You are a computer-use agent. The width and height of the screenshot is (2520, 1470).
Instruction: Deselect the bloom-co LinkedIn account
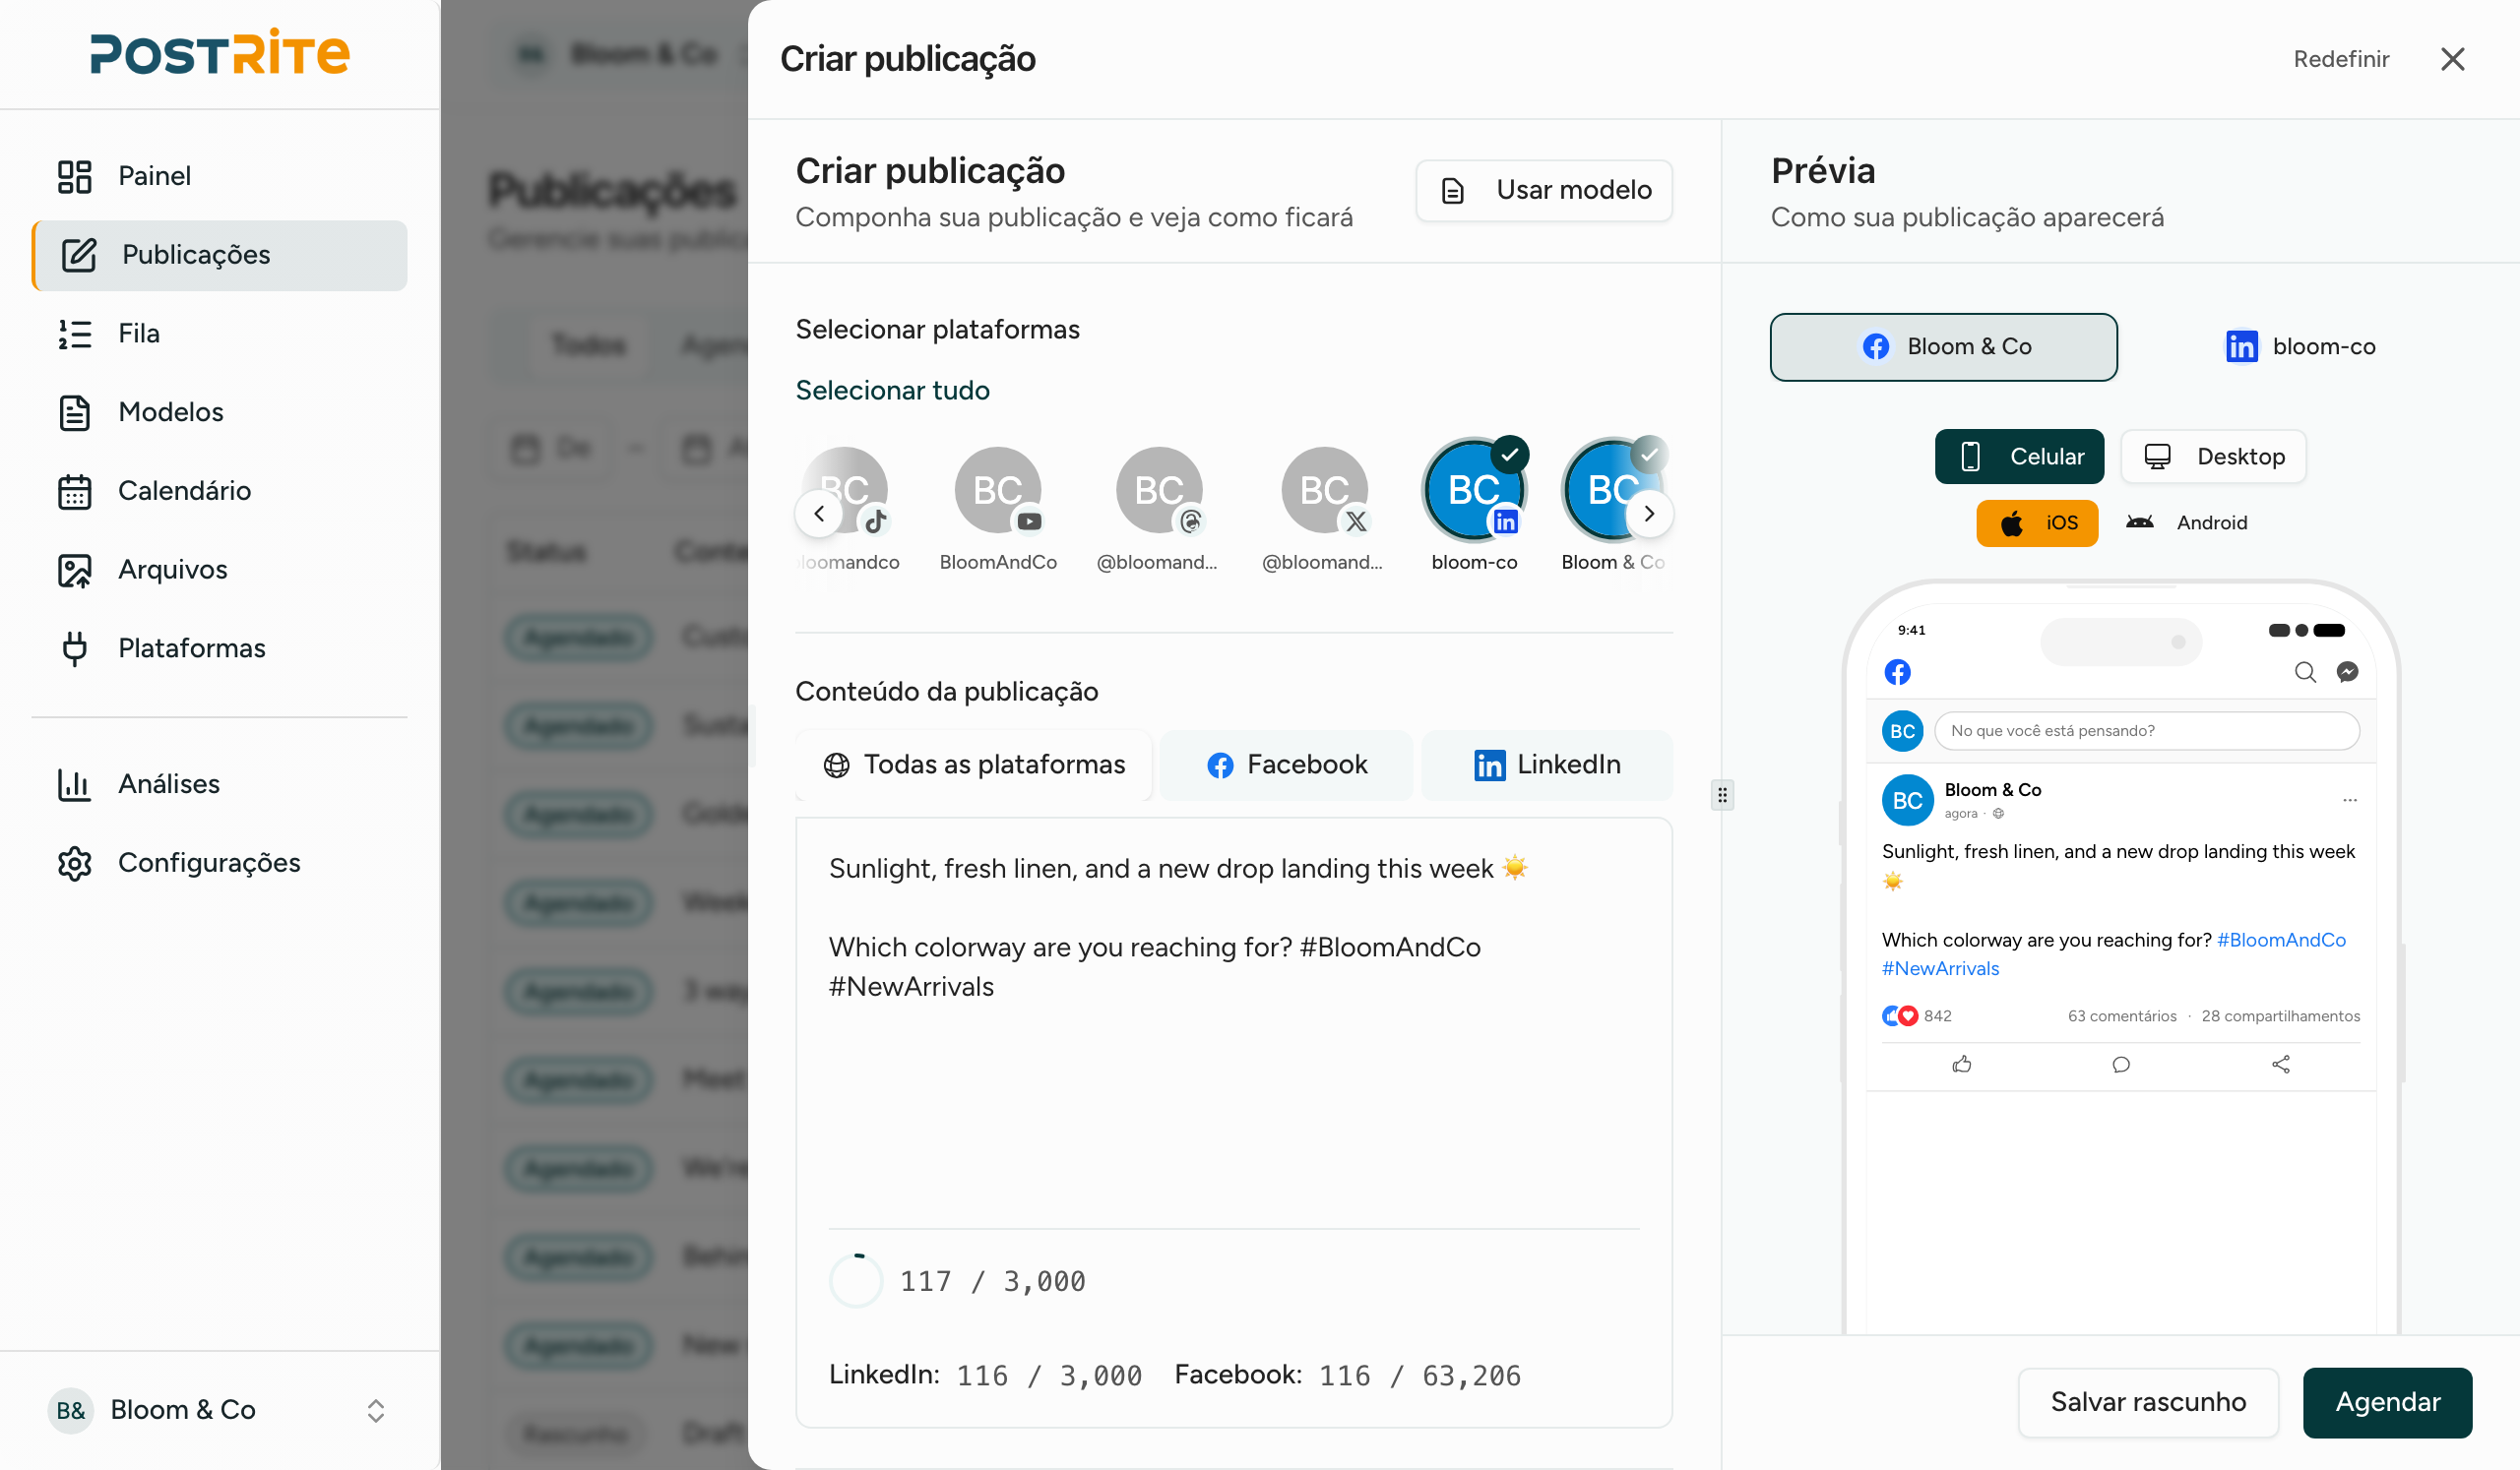tap(1474, 490)
